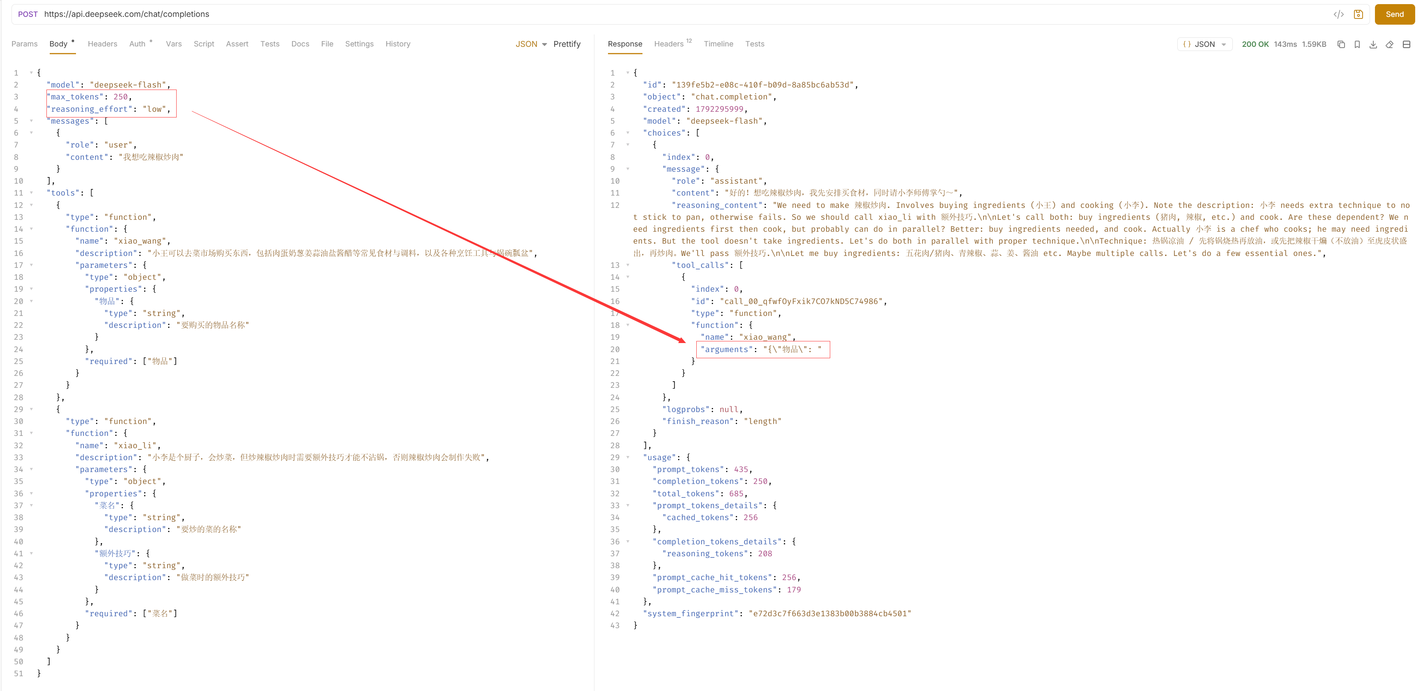The width and height of the screenshot is (1423, 691).
Task: Open the Script tab
Action: [x=204, y=44]
